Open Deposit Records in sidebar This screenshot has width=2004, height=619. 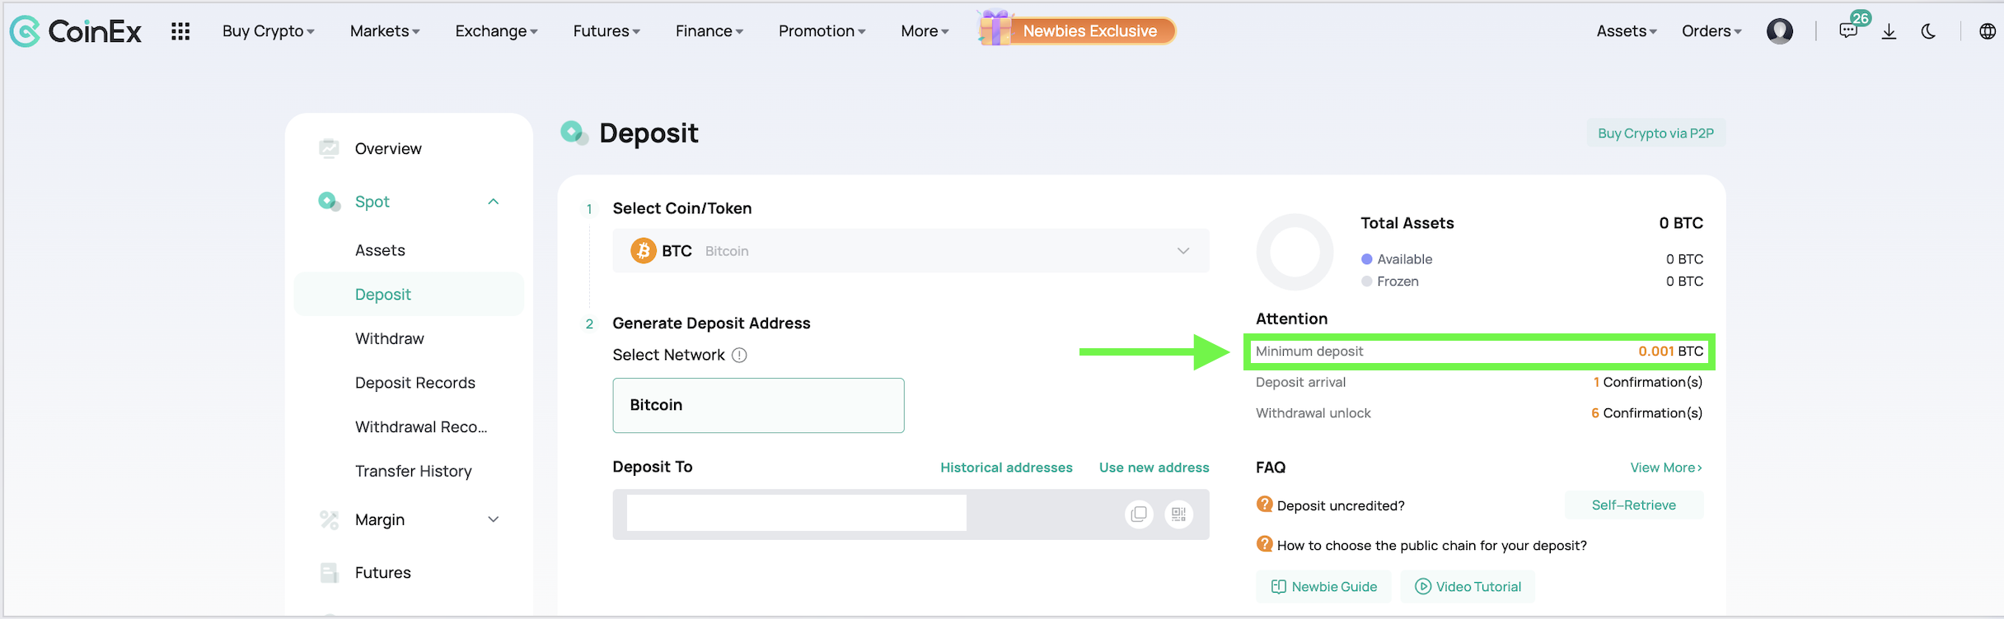415,383
